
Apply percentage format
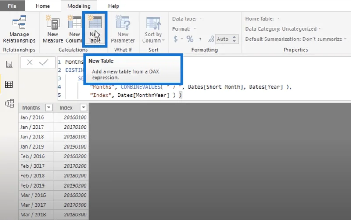pyautogui.click(x=190, y=39)
